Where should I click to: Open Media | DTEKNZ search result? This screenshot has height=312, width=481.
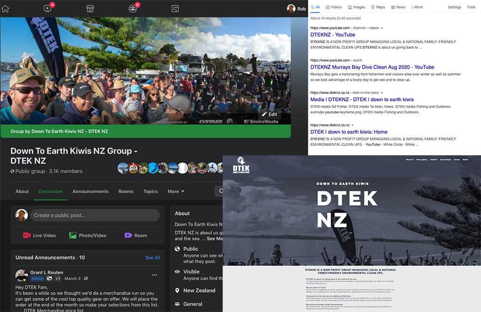point(362,99)
